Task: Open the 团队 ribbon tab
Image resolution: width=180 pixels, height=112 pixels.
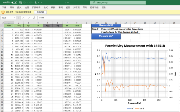Action: point(104,7)
